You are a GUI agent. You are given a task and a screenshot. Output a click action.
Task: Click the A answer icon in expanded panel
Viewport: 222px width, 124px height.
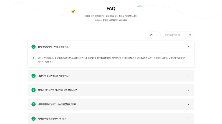click(x=34, y=58)
